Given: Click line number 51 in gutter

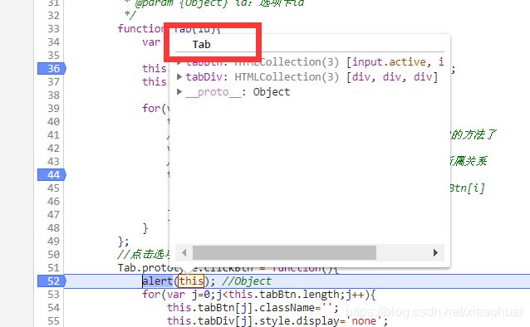Looking at the screenshot, I should [53, 268].
